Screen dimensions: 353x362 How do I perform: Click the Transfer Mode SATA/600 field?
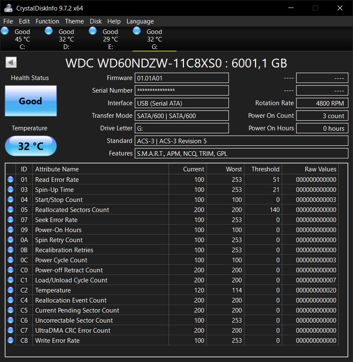click(x=182, y=116)
